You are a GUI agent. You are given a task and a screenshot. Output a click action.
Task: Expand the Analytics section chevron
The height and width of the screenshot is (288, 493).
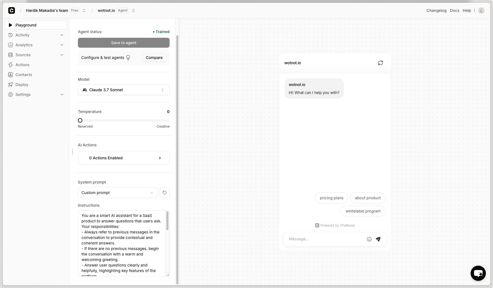pyautogui.click(x=62, y=45)
